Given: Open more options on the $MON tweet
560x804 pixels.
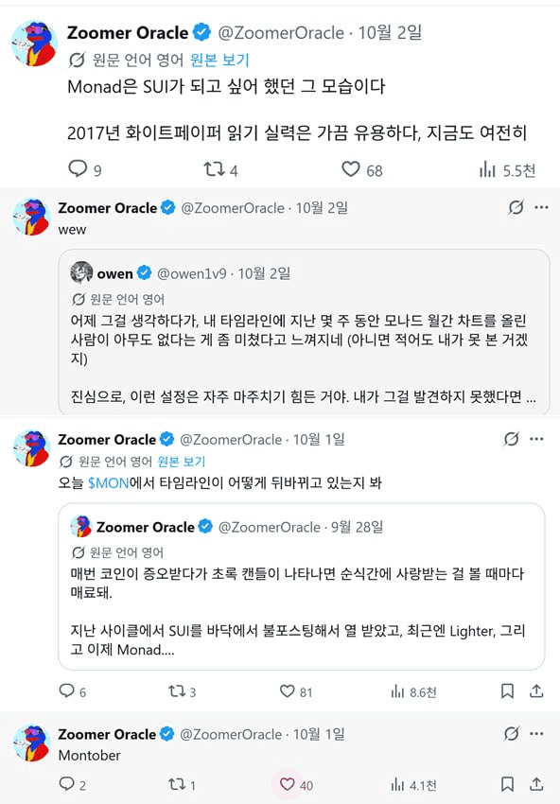Looking at the screenshot, I should click(536, 439).
